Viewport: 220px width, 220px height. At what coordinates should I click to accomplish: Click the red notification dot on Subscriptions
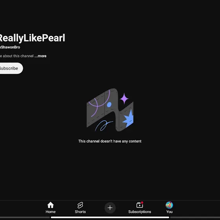[x=142, y=203]
